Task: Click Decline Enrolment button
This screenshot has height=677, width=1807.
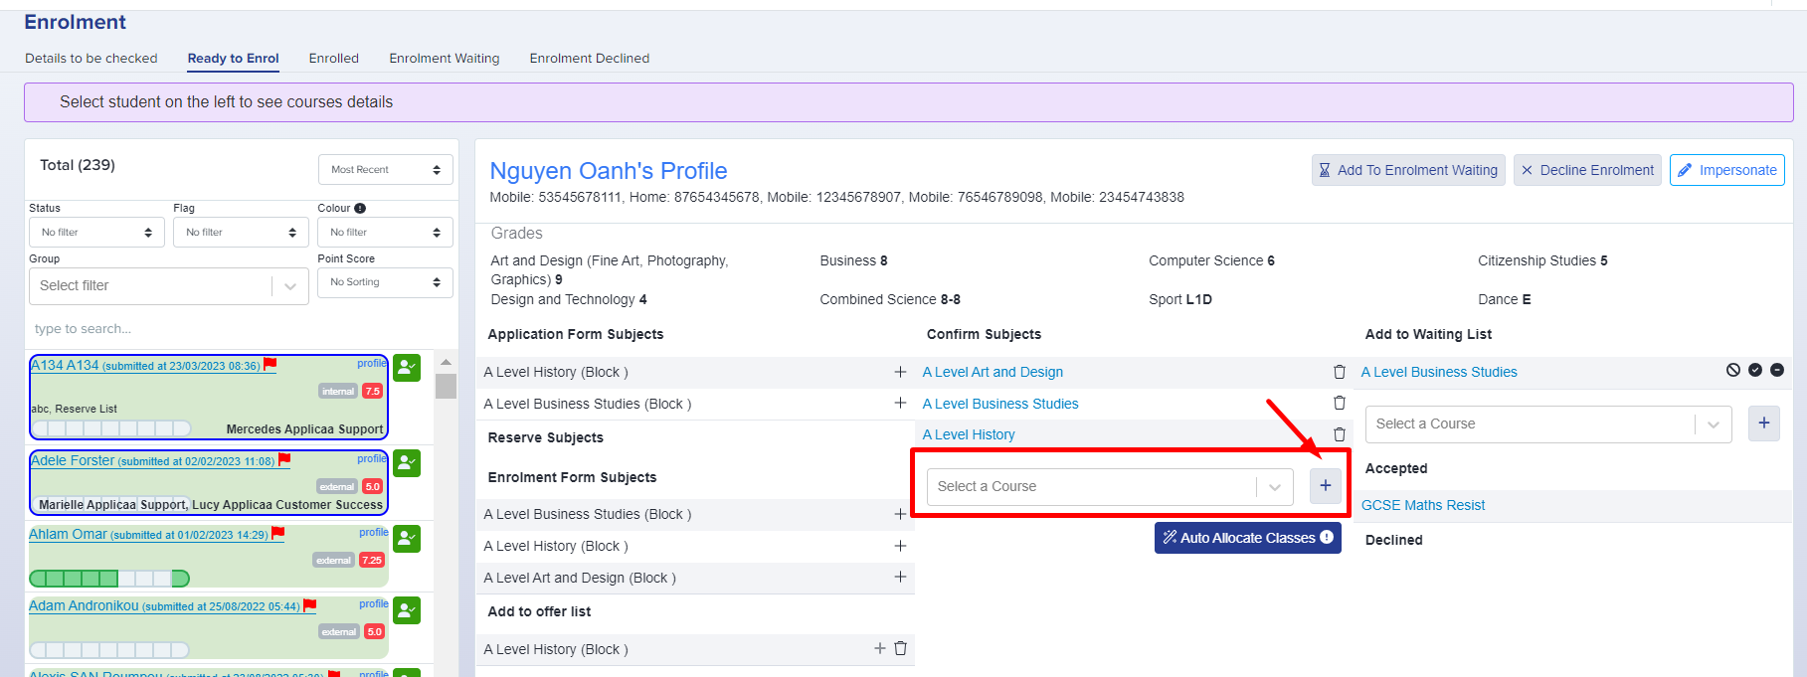Action: click(x=1587, y=170)
